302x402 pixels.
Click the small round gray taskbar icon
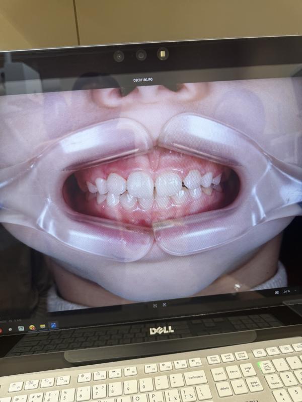[11, 329]
